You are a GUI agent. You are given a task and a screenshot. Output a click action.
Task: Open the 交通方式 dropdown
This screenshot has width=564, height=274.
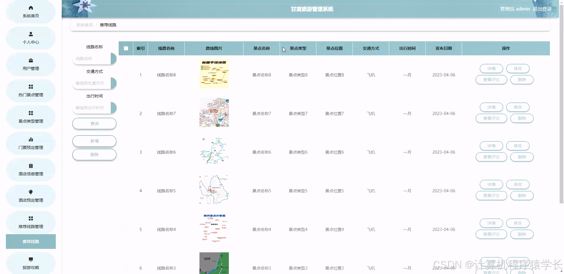(x=93, y=83)
